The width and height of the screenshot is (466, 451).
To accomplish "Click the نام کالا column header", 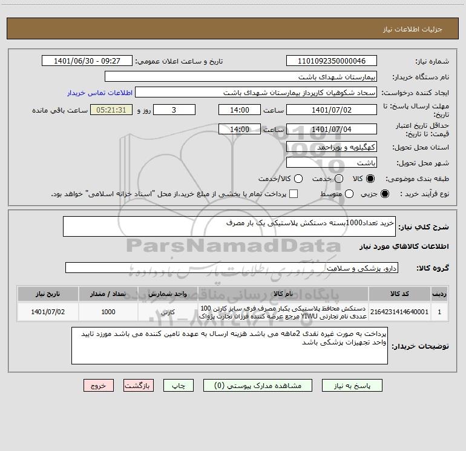I will coord(283,294).
